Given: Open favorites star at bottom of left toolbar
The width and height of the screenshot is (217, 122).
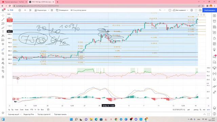Looking at the screenshot, I should [x=3, y=113].
